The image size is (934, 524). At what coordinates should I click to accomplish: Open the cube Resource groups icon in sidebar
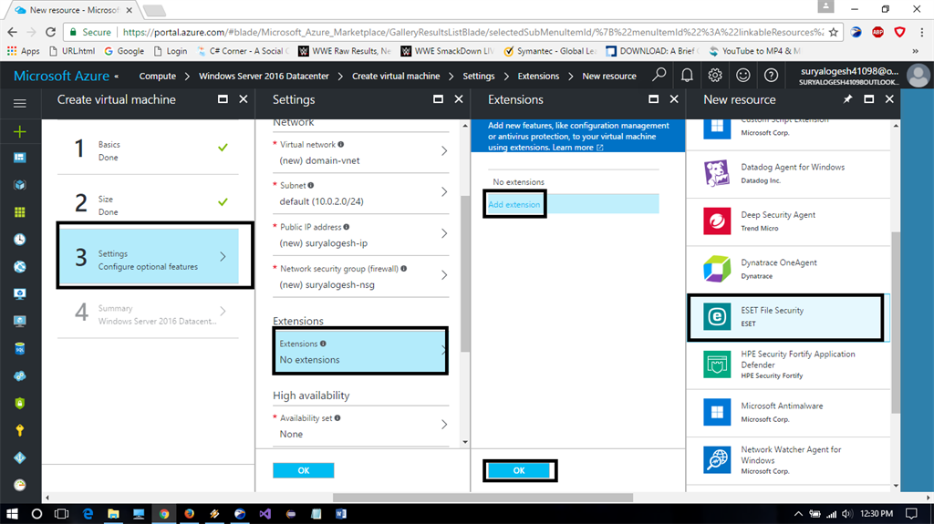[20, 185]
